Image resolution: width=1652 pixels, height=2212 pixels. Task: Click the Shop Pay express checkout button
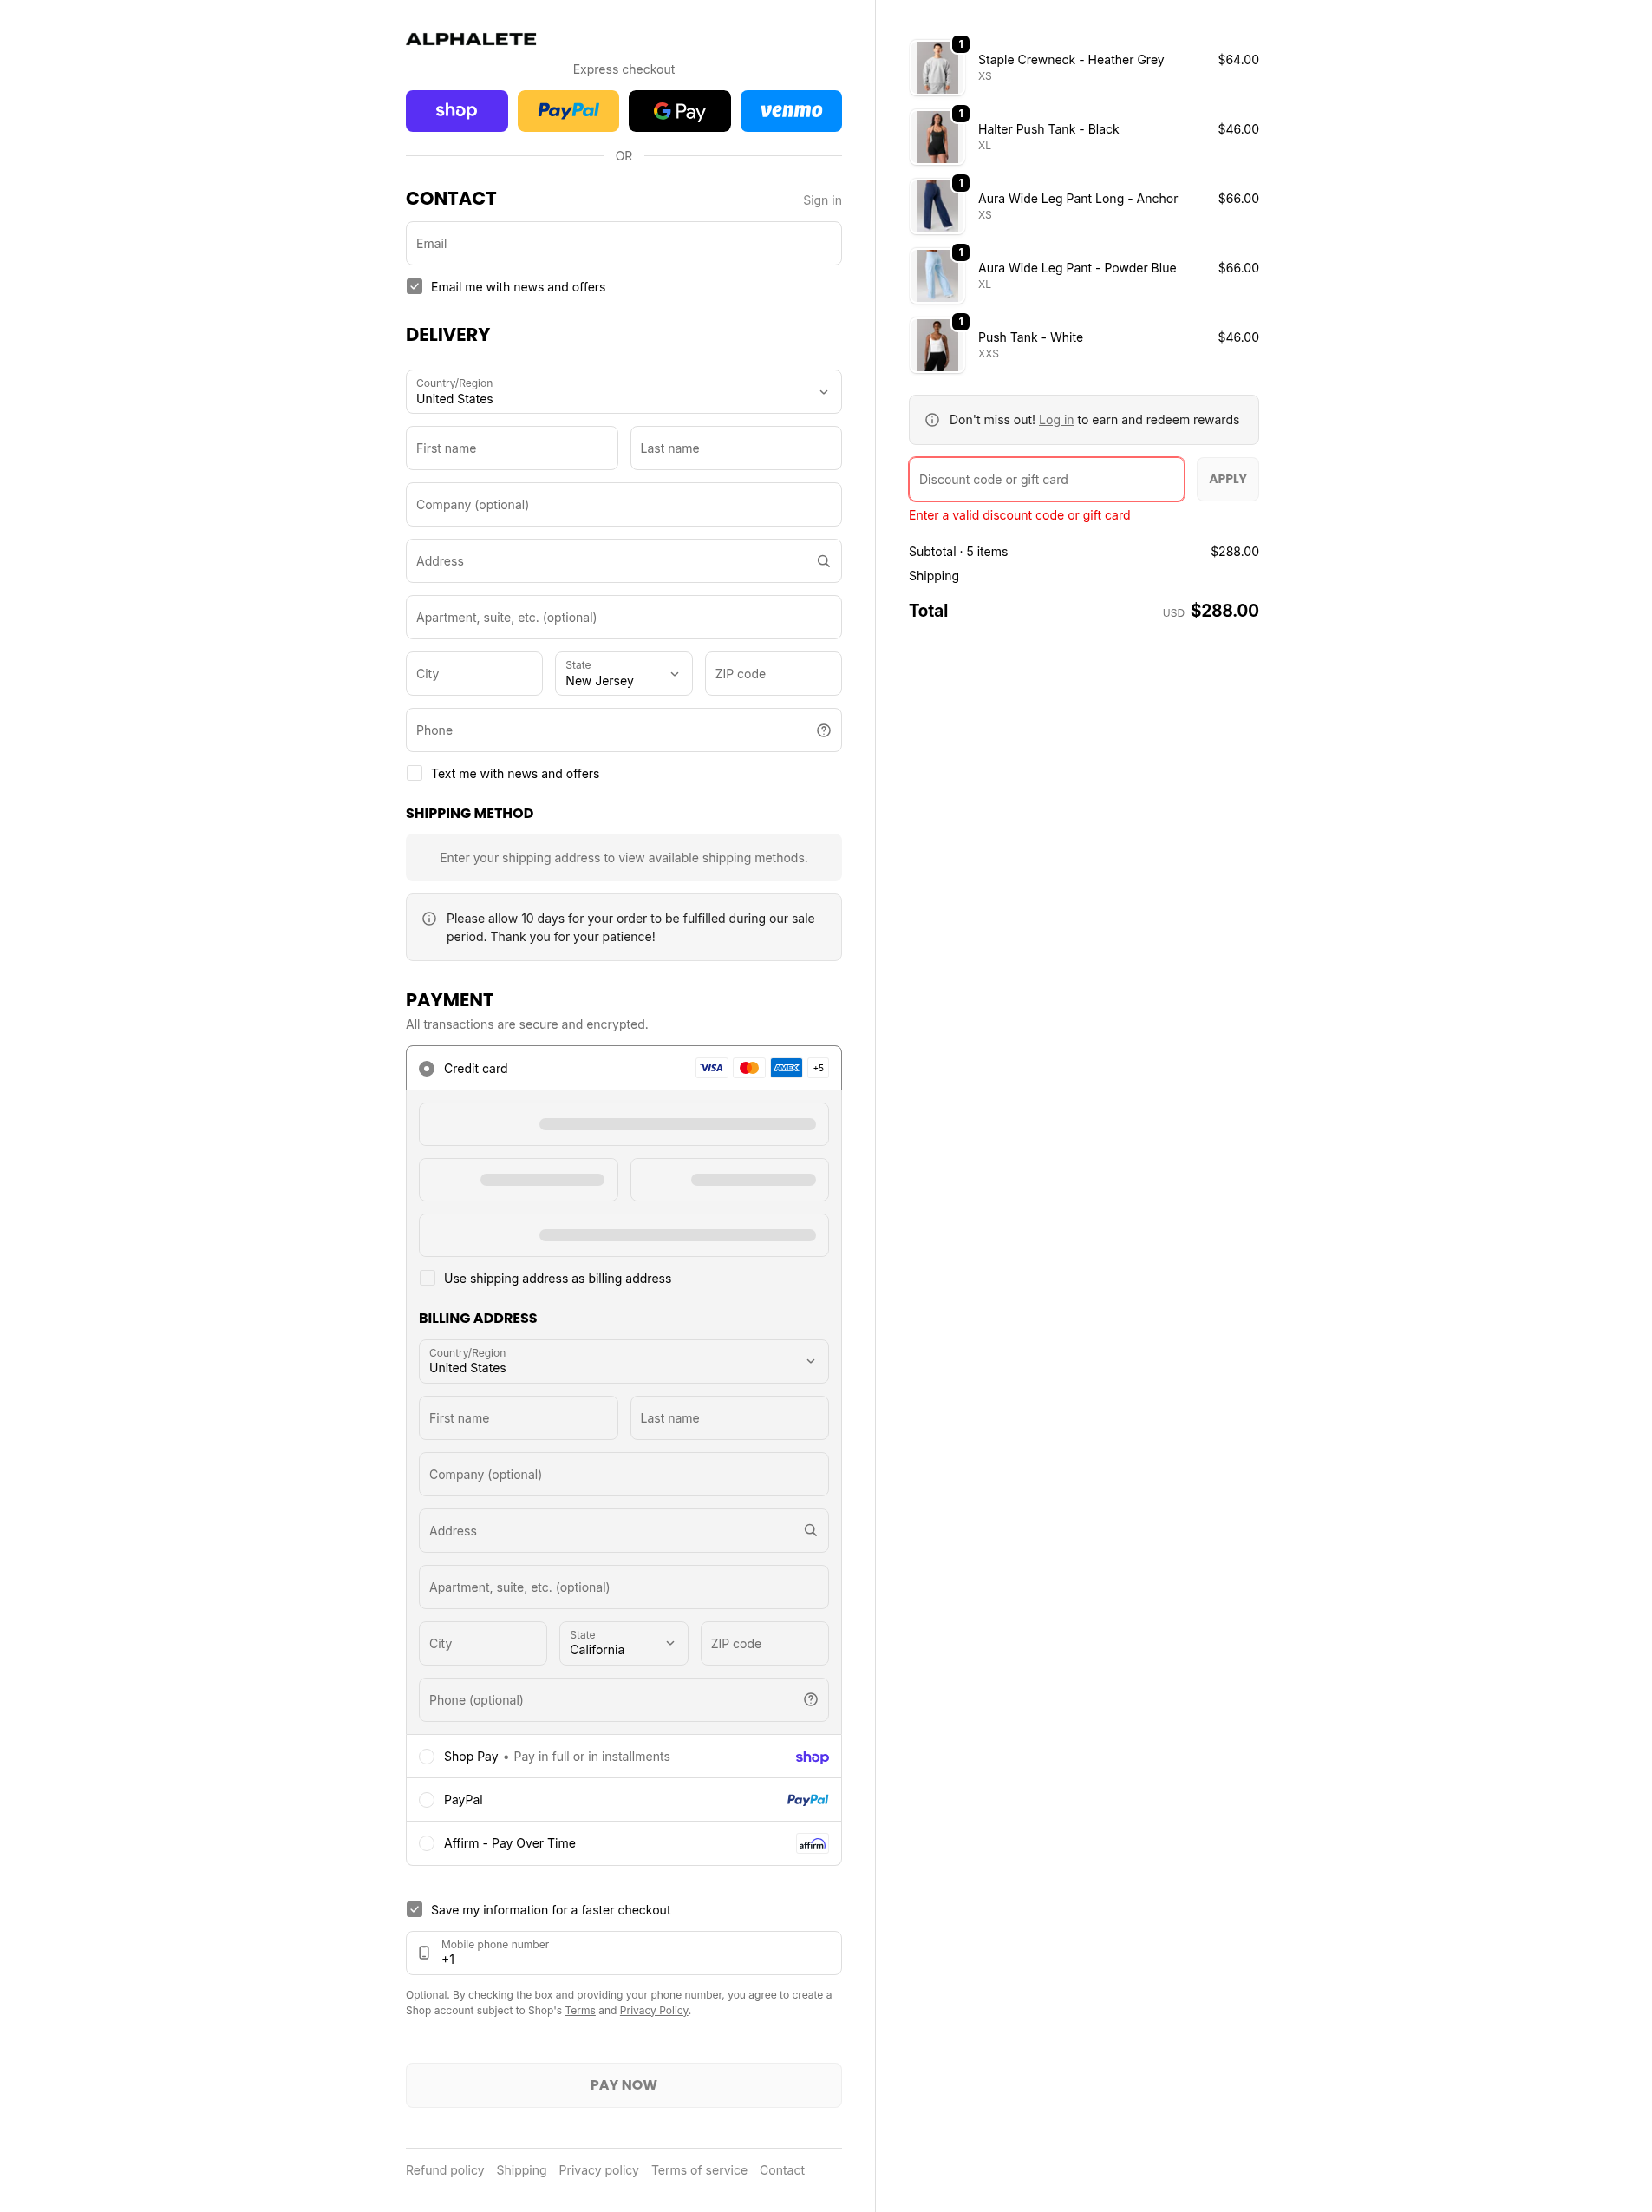click(456, 111)
